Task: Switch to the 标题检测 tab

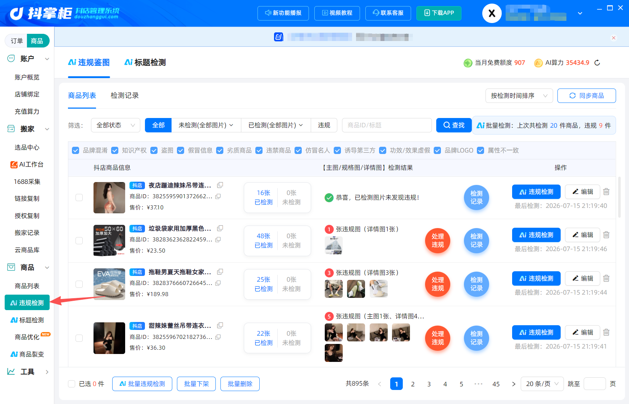Action: [x=145, y=63]
